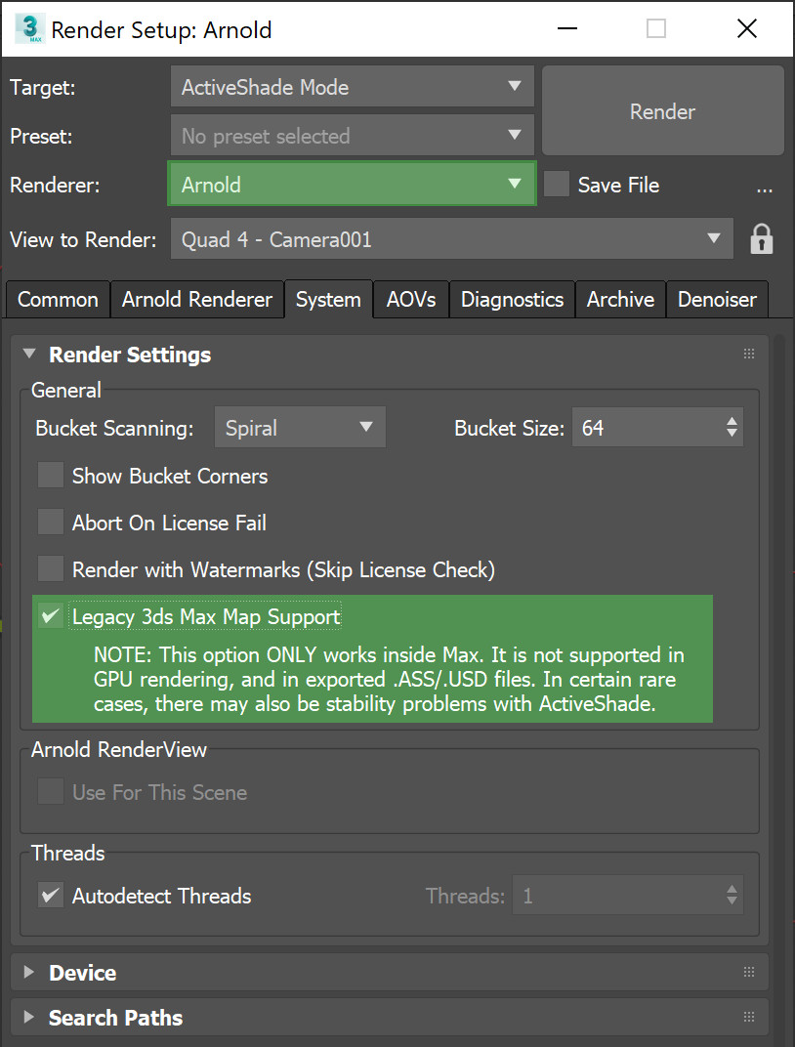The width and height of the screenshot is (795, 1047).
Task: Enable Show Bucket Corners
Action: pos(51,476)
